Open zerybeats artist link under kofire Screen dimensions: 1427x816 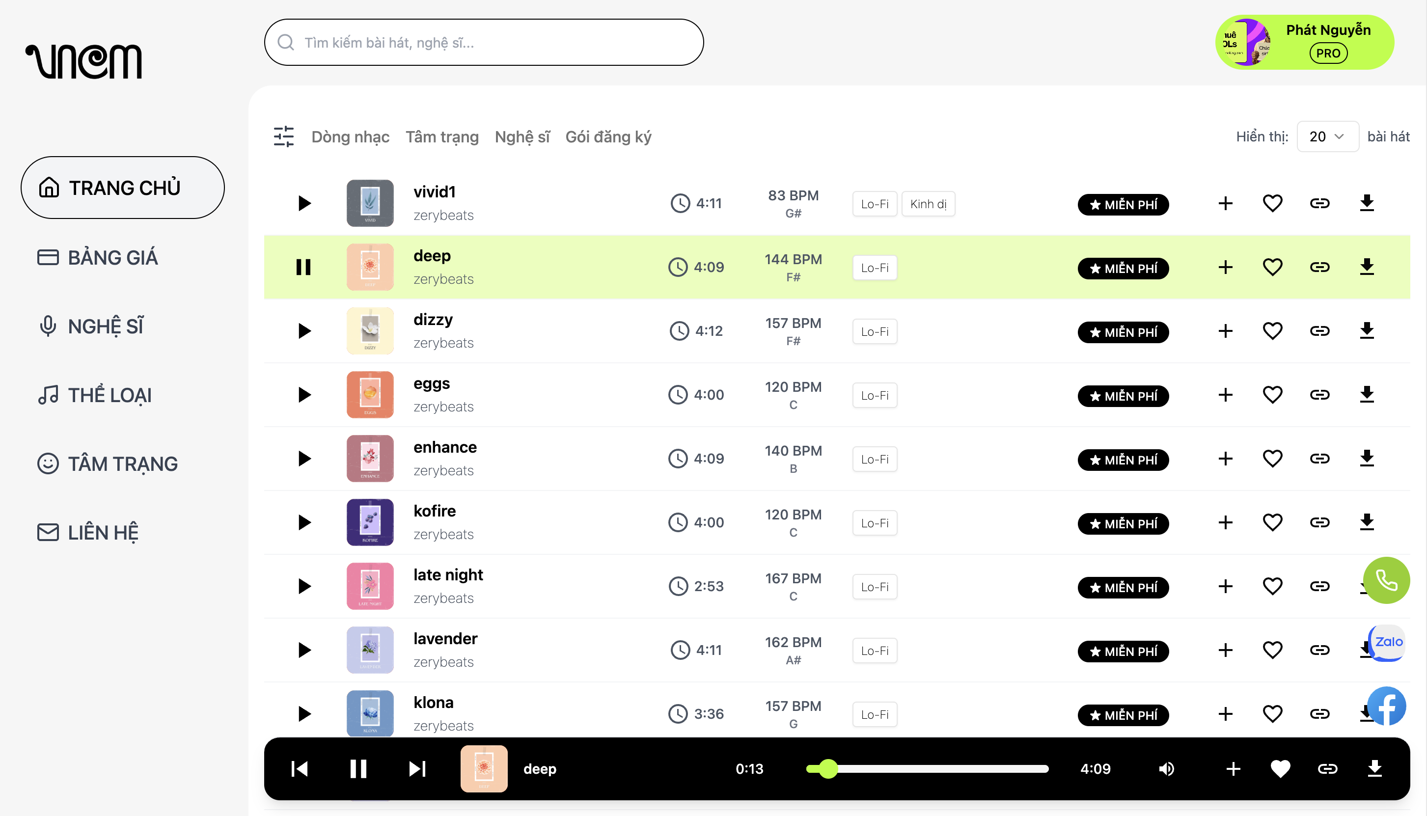click(443, 534)
